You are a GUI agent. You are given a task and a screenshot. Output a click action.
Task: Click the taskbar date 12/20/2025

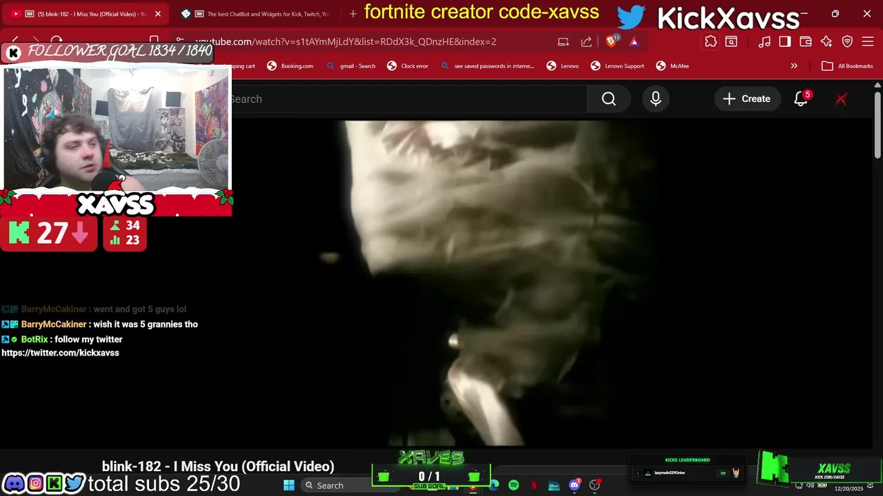pyautogui.click(x=849, y=488)
